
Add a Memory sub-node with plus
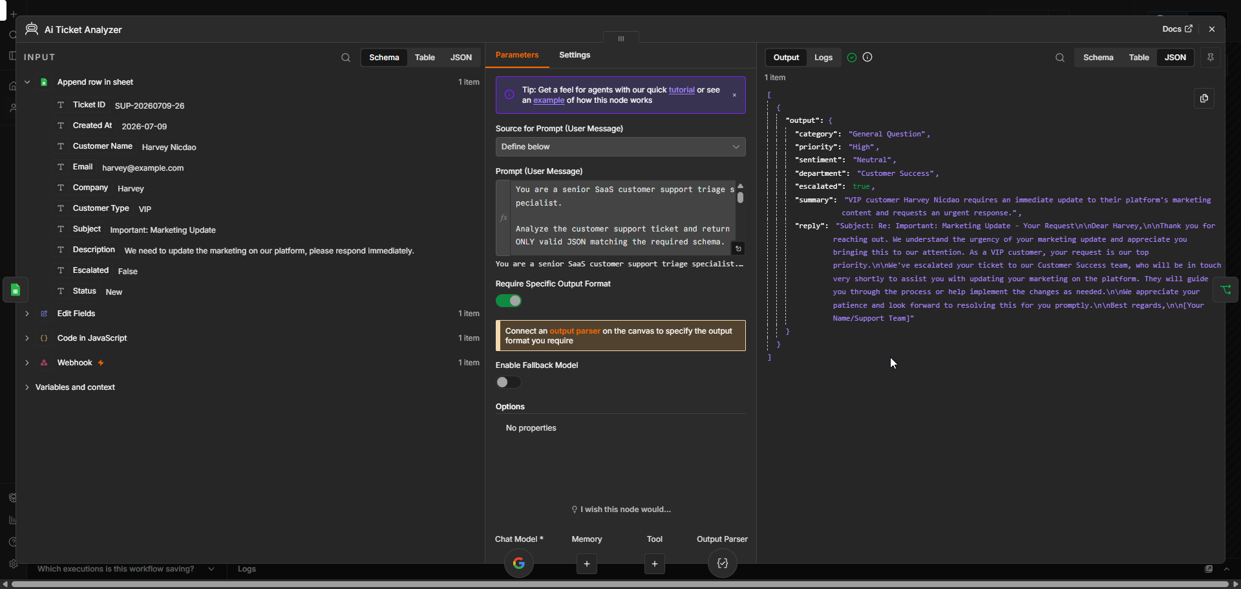[587, 564]
